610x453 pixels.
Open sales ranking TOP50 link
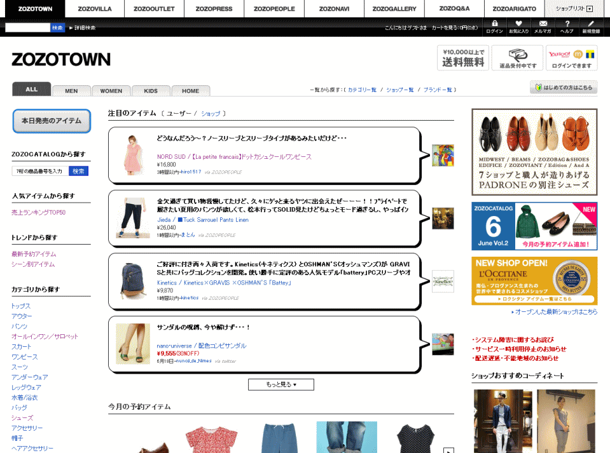(39, 212)
